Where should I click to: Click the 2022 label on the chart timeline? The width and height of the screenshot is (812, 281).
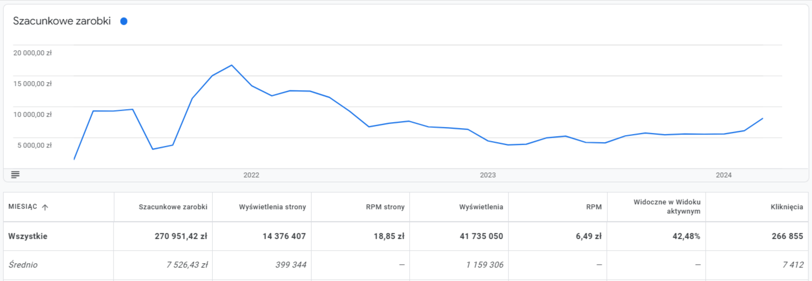[x=251, y=175]
